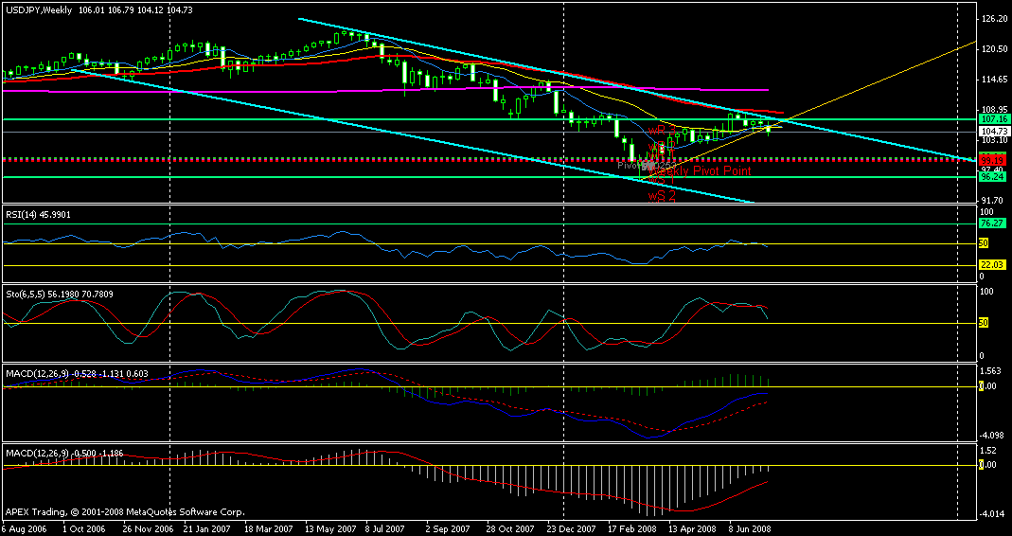Click the white 104.73 current price tag
The height and width of the screenshot is (536, 1012).
990,130
